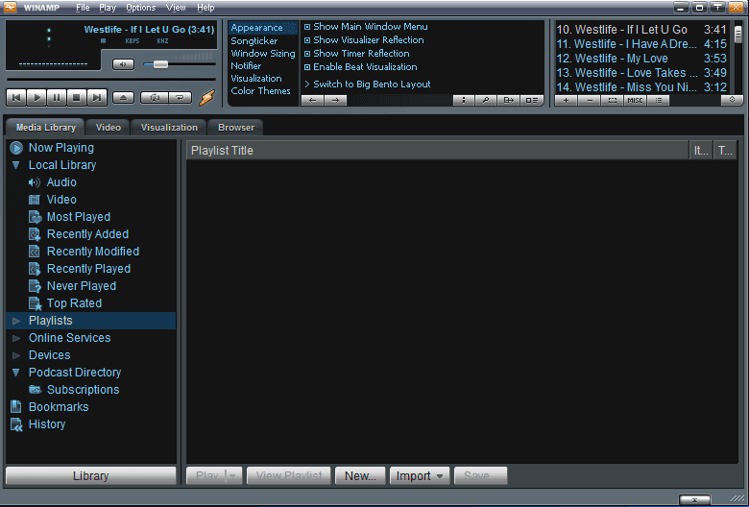
Task: Click the rightmost list-view button under Appearance options
Action: [x=531, y=101]
